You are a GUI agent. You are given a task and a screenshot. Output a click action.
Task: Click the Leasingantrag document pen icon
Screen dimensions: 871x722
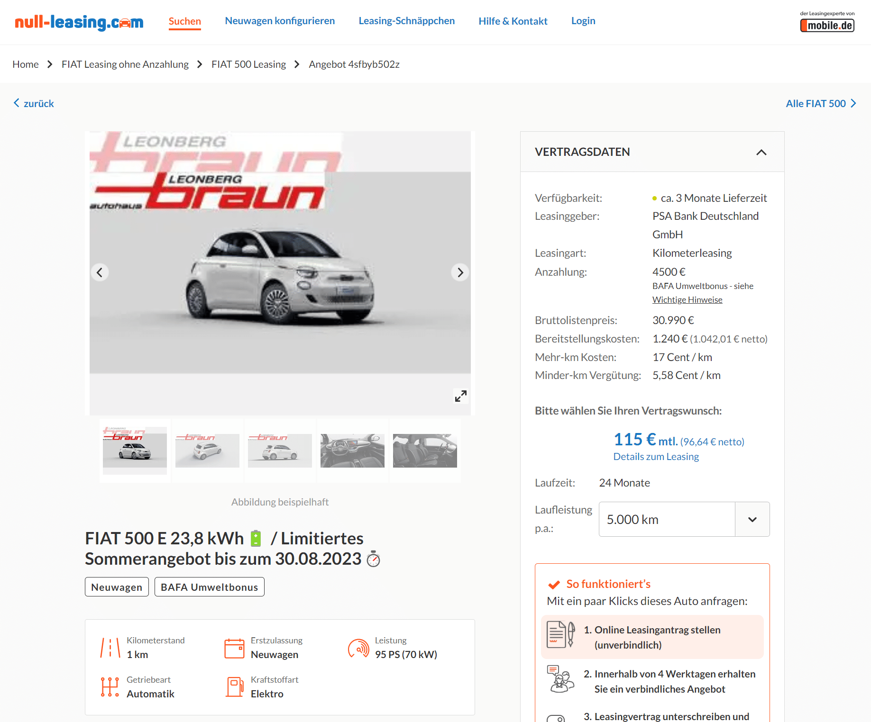click(x=561, y=634)
